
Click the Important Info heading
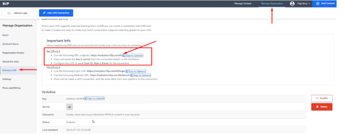tap(59, 41)
